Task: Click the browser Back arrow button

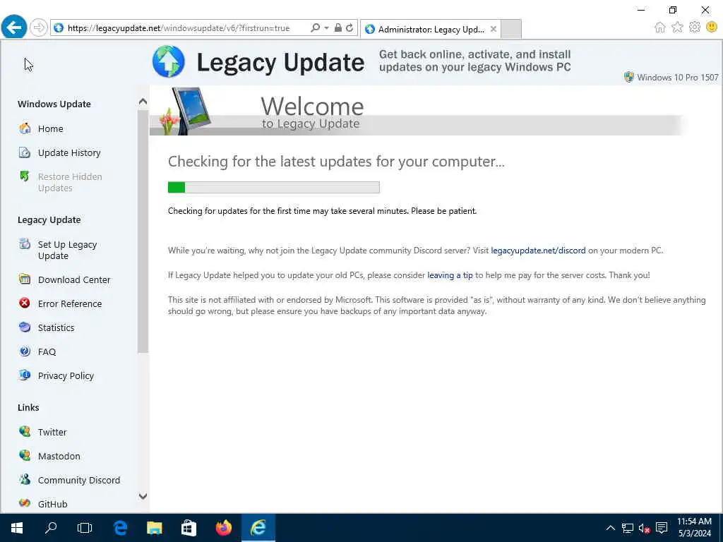Action: (x=14, y=28)
